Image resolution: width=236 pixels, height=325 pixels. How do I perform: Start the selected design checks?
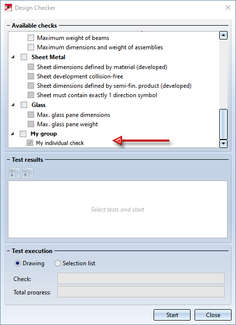pos(172,315)
